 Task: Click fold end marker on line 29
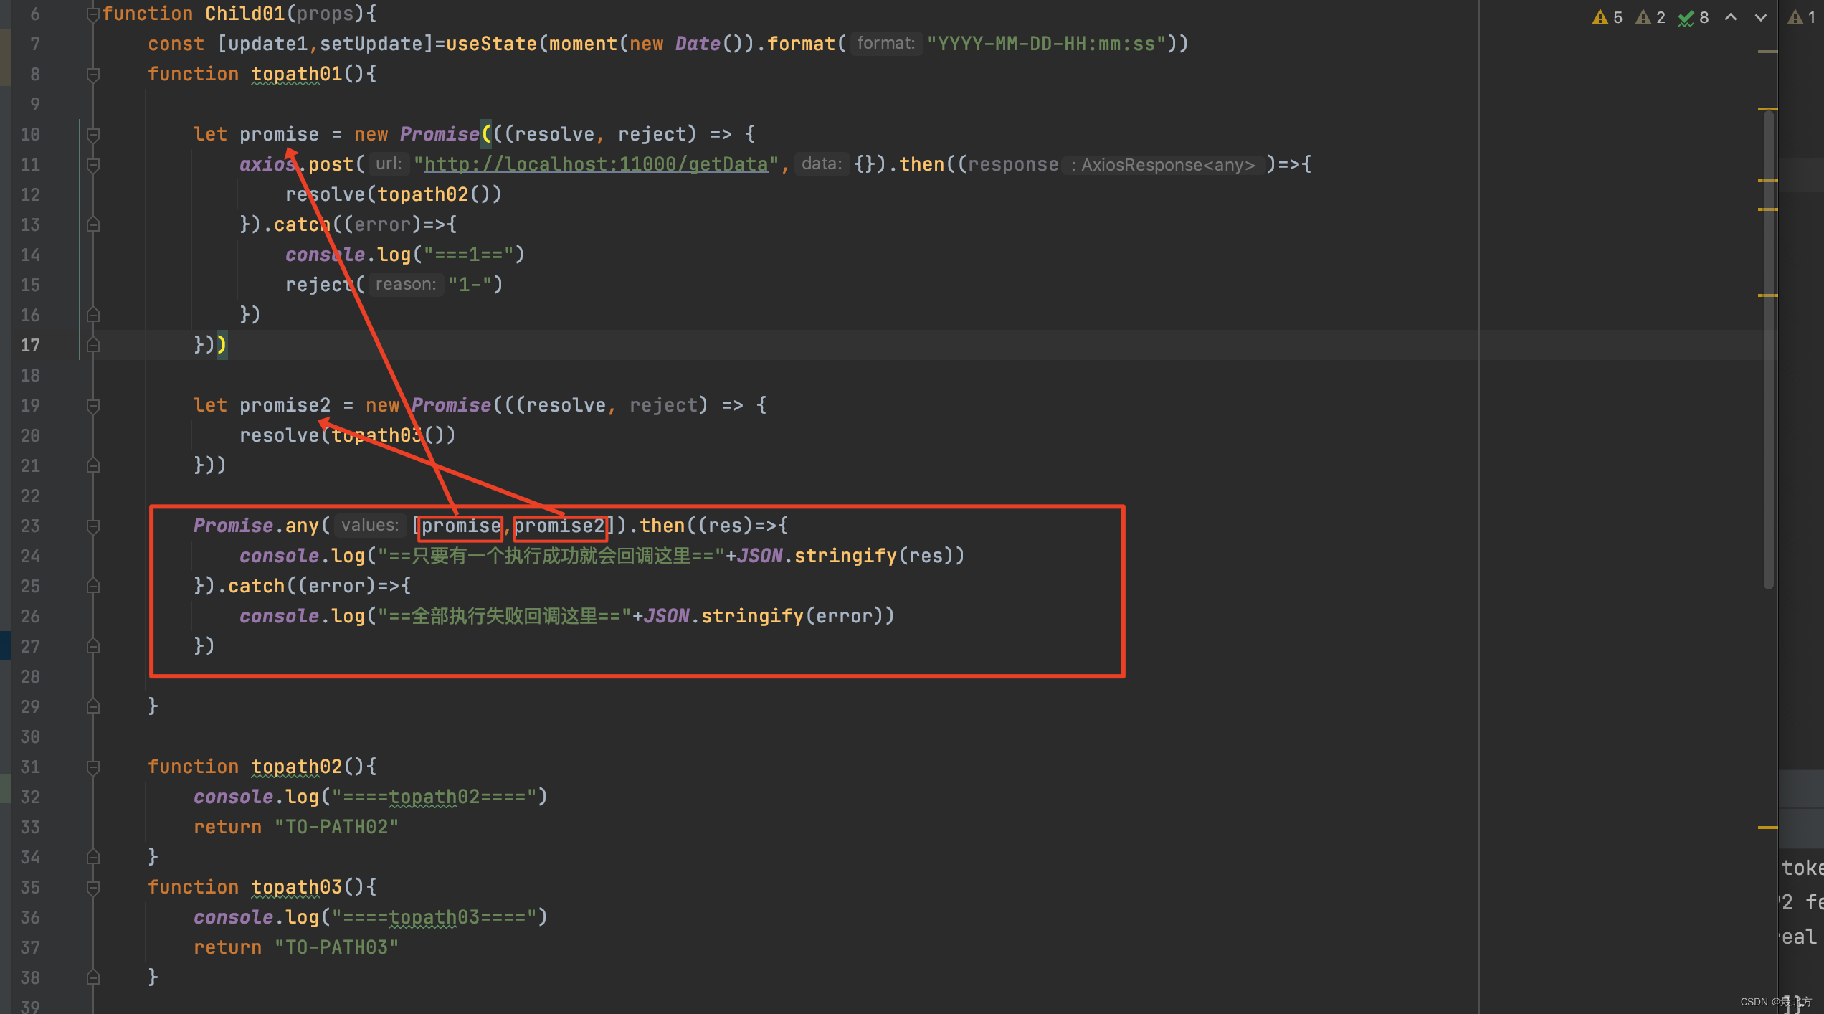pos(92,706)
